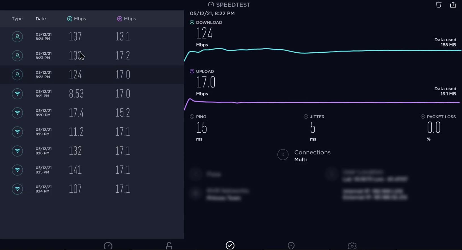
Task: Select the 8:24 PM result's user icon
Action: coord(17,37)
